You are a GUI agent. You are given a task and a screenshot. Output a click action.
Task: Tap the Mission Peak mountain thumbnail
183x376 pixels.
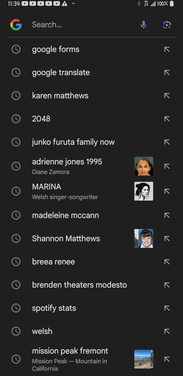[144, 359]
